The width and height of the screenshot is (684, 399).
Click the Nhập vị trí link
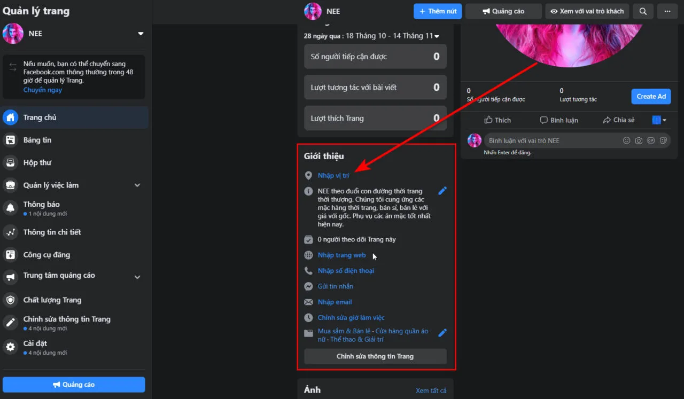click(x=333, y=176)
